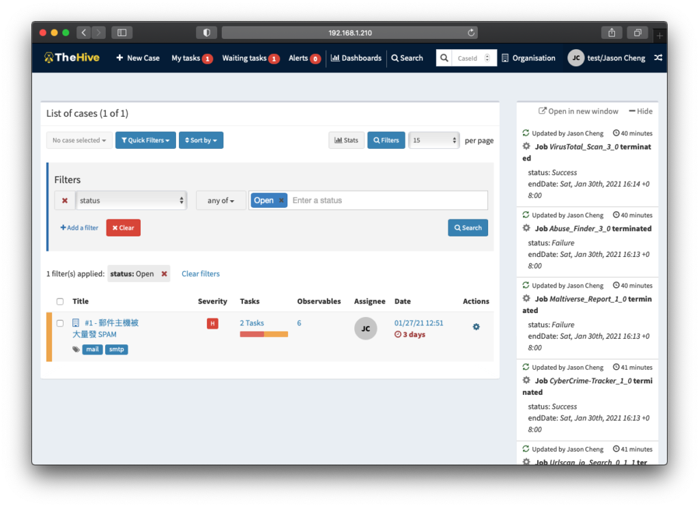Click the Stats button

click(x=346, y=140)
